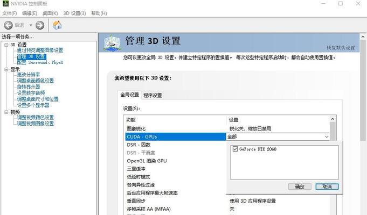Select the OpenGL 渲染 GPU setting row

(176, 161)
